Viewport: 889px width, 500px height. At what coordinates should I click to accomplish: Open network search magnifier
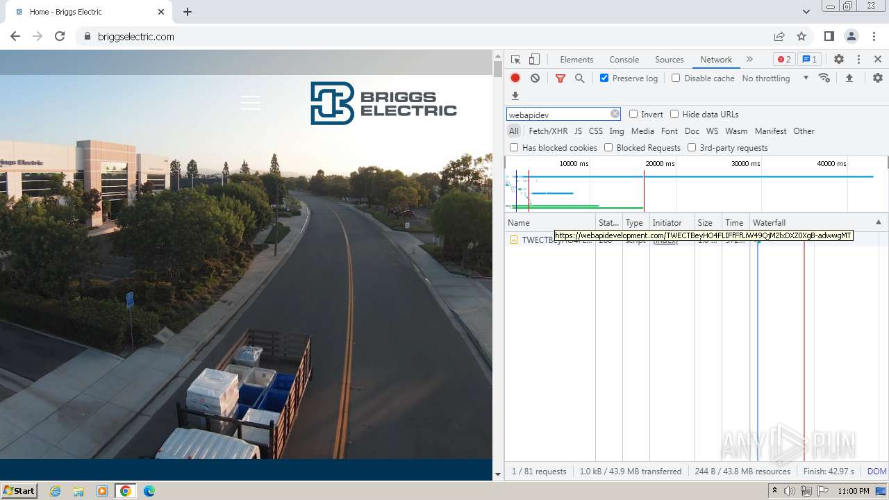point(580,78)
